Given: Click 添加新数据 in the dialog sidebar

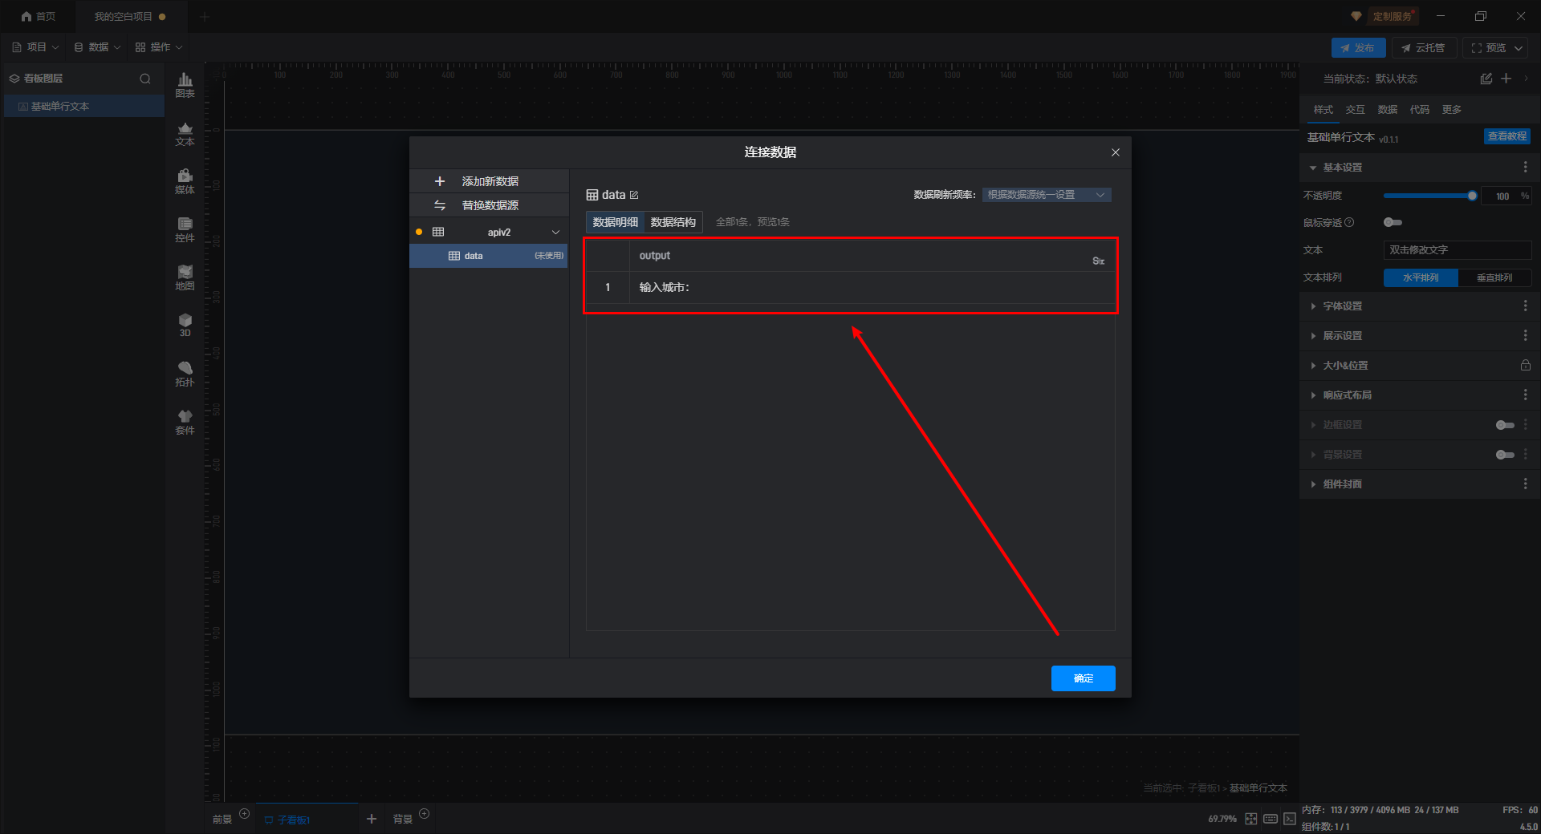Looking at the screenshot, I should click(x=489, y=181).
